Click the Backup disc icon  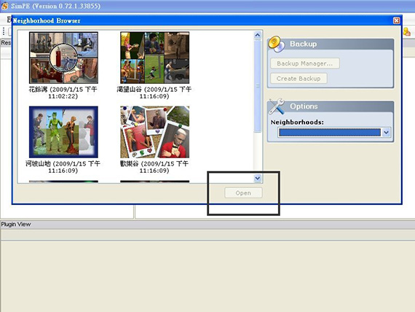click(x=277, y=44)
